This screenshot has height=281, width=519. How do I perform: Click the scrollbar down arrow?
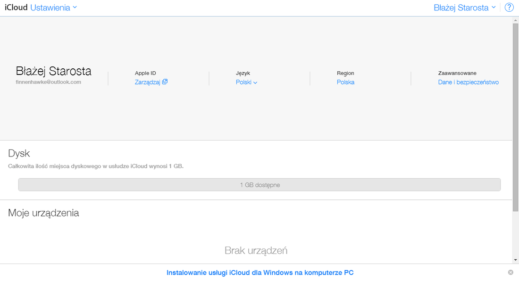pyautogui.click(x=515, y=260)
